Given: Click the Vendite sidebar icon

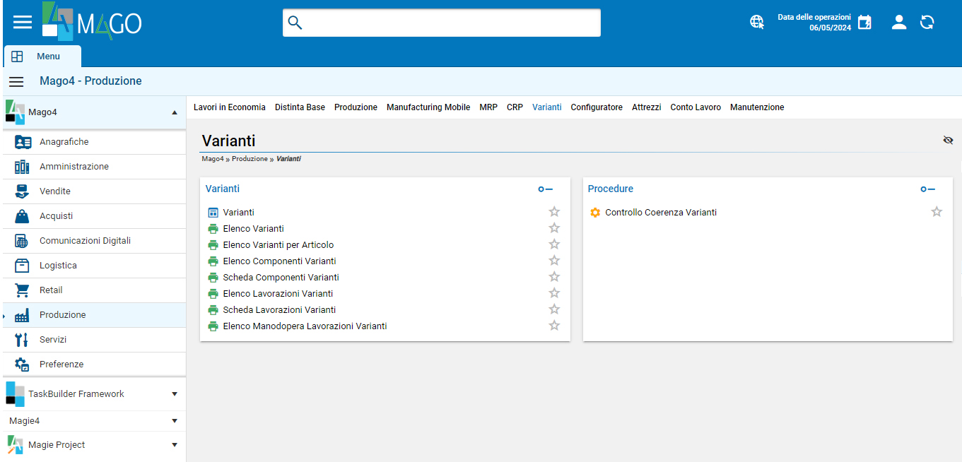Looking at the screenshot, I should point(22,191).
